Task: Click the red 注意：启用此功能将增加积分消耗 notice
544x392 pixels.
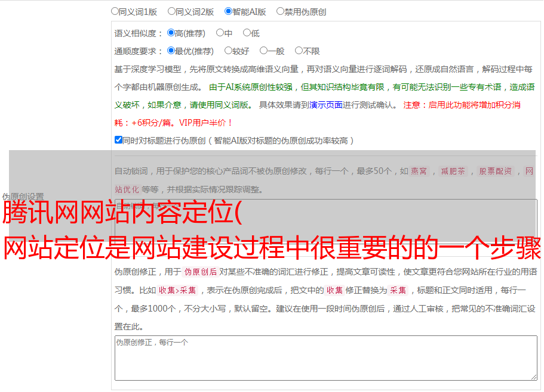Action: (x=318, y=114)
